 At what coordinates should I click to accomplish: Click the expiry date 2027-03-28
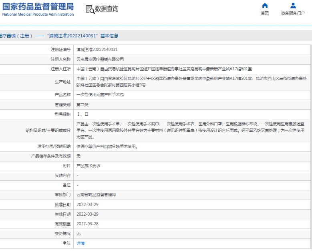[87, 224]
